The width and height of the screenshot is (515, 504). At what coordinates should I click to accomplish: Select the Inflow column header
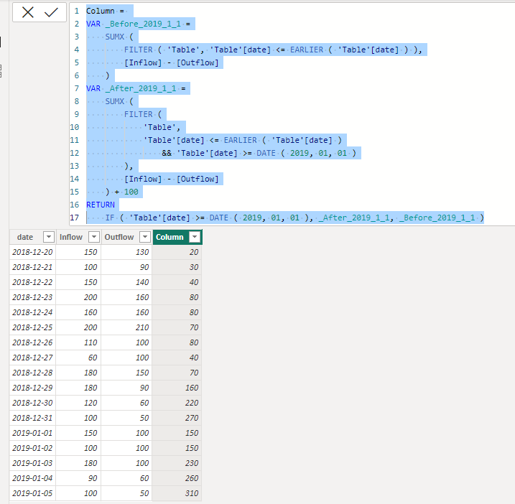[x=71, y=237]
